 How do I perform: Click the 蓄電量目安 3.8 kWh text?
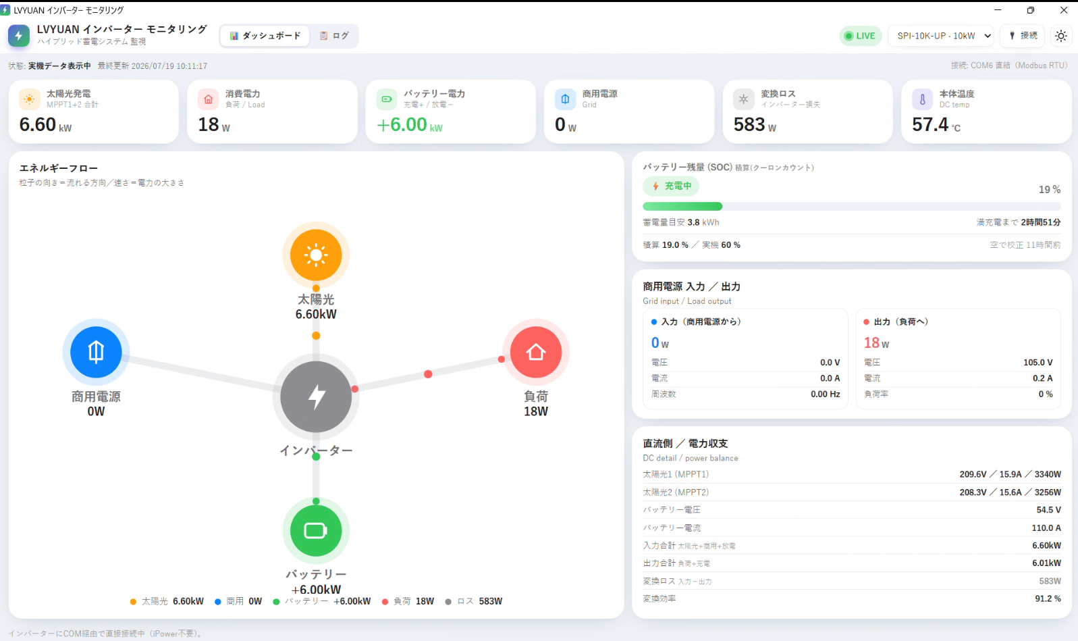coord(681,222)
